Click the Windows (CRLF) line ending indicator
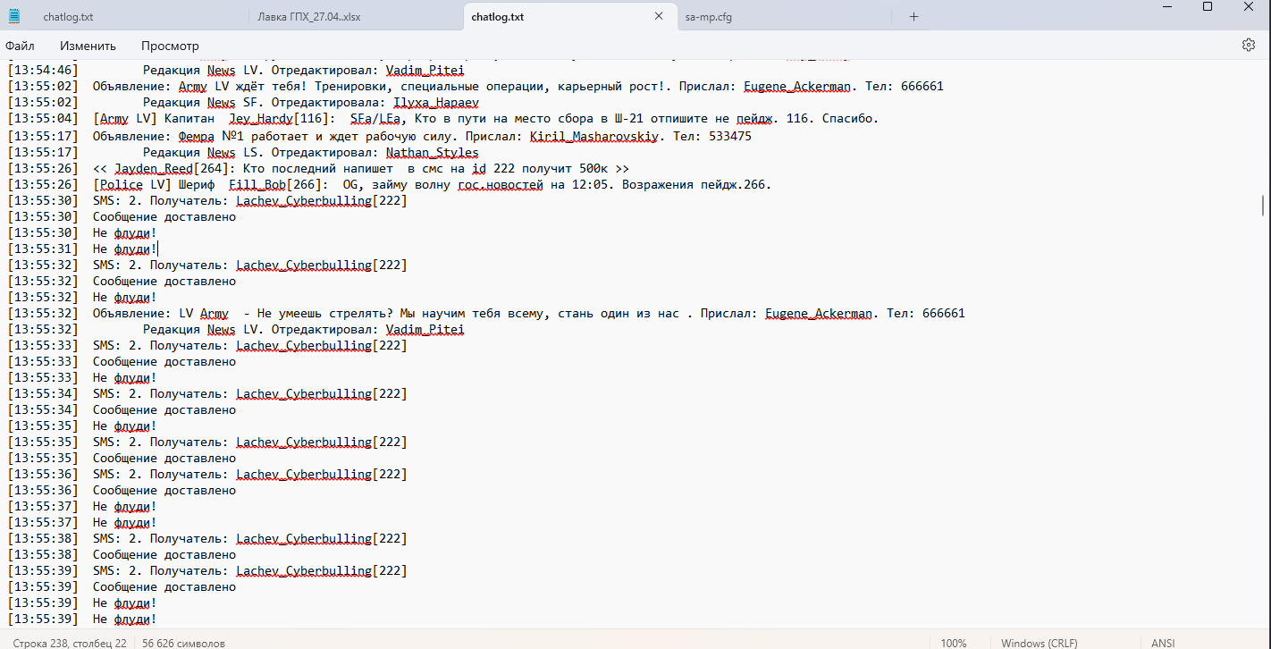The height and width of the screenshot is (649, 1271). pos(1039,643)
